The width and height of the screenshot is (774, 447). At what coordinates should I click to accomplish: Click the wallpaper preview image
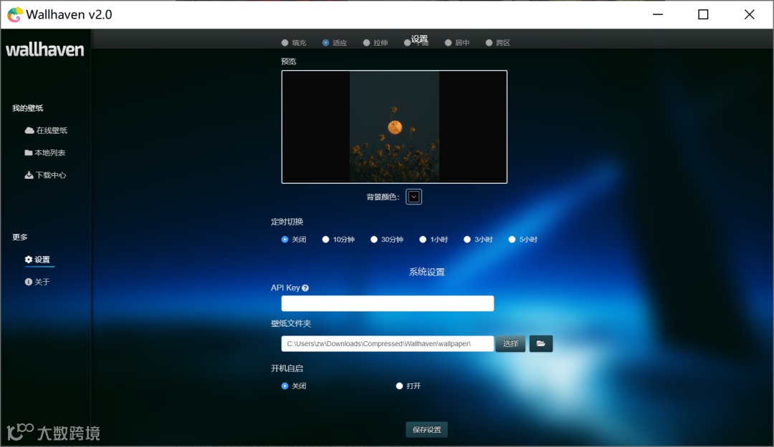tap(394, 127)
